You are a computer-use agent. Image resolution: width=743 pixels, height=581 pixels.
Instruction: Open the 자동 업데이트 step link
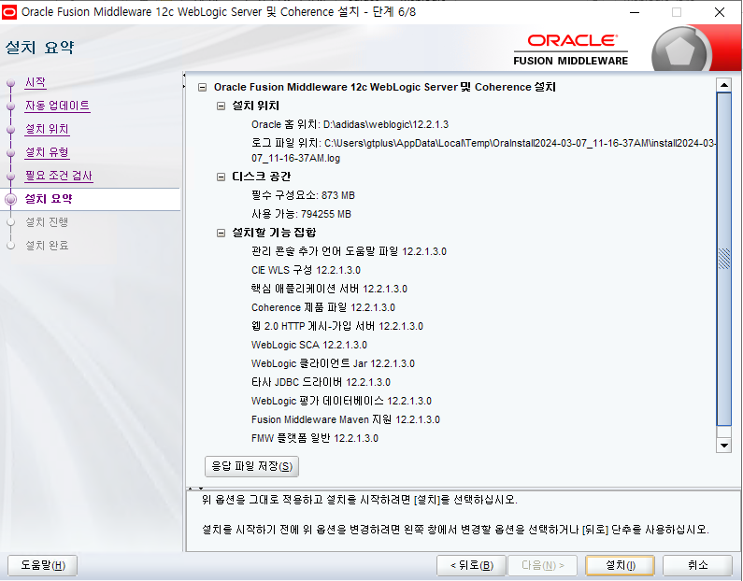[x=57, y=106]
